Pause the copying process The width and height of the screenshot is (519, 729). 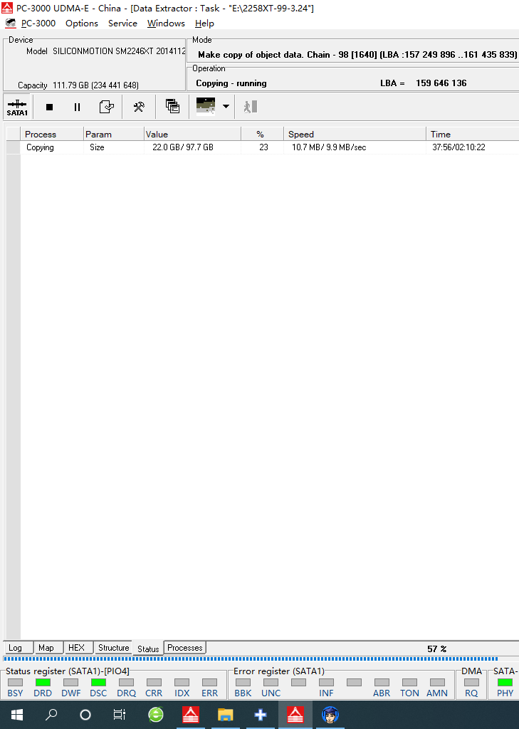[x=77, y=107]
